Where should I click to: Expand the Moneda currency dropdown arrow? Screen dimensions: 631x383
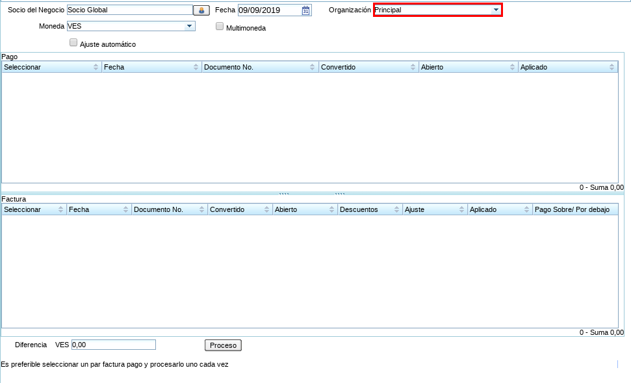pyautogui.click(x=189, y=26)
